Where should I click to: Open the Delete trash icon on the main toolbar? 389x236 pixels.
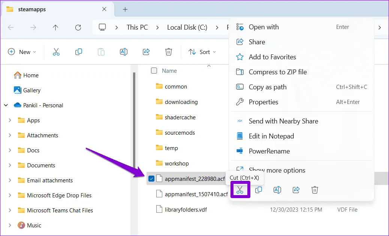[x=169, y=52]
